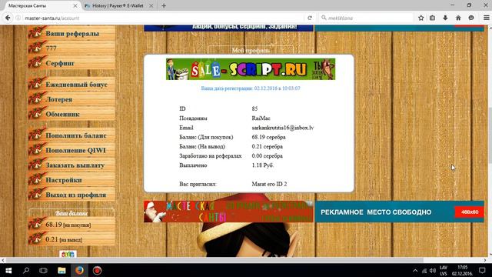The image size is (492, 277).
Task: Click the 1.18 Руб paid value
Action: [263, 165]
